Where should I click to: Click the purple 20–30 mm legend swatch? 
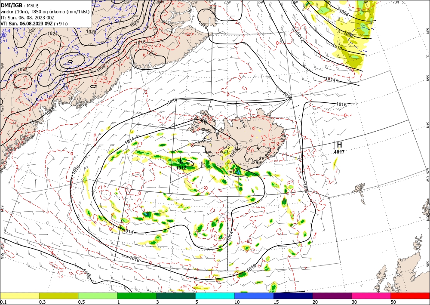332,296
